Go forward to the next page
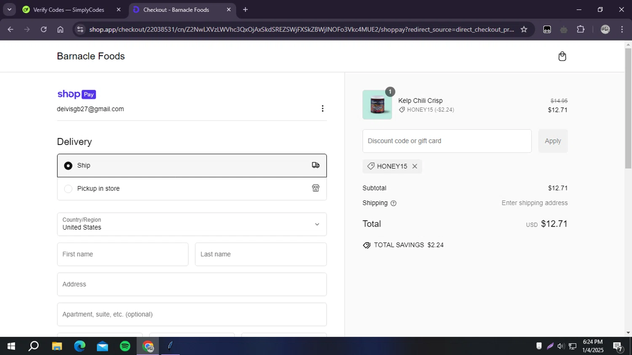This screenshot has height=355, width=632. (27, 29)
